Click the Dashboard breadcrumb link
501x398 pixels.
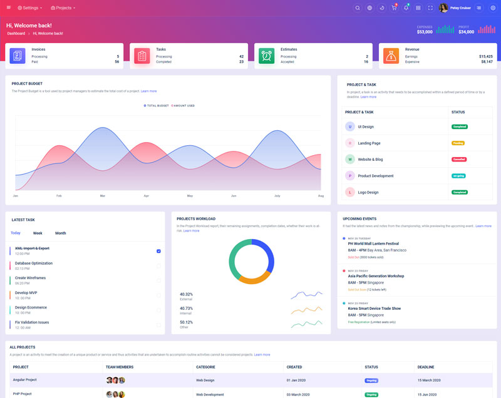pyautogui.click(x=16, y=33)
